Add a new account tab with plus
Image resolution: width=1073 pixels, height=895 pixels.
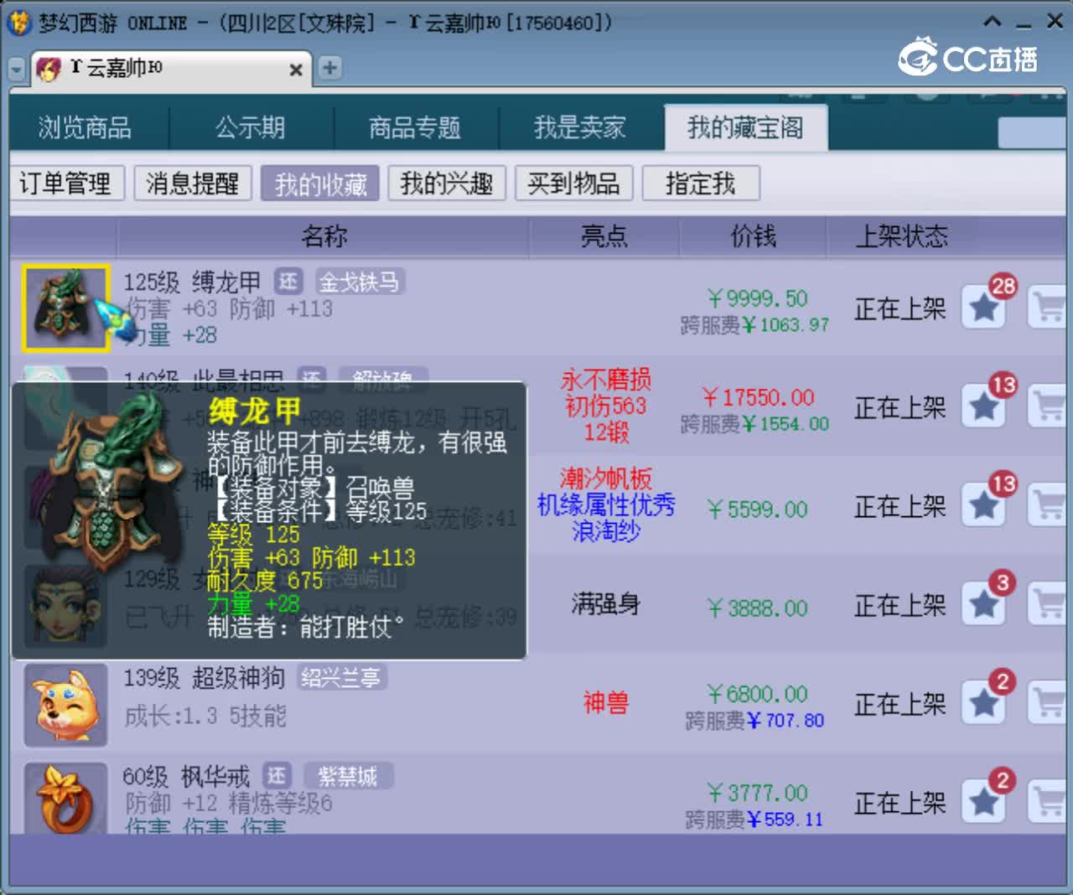(329, 68)
